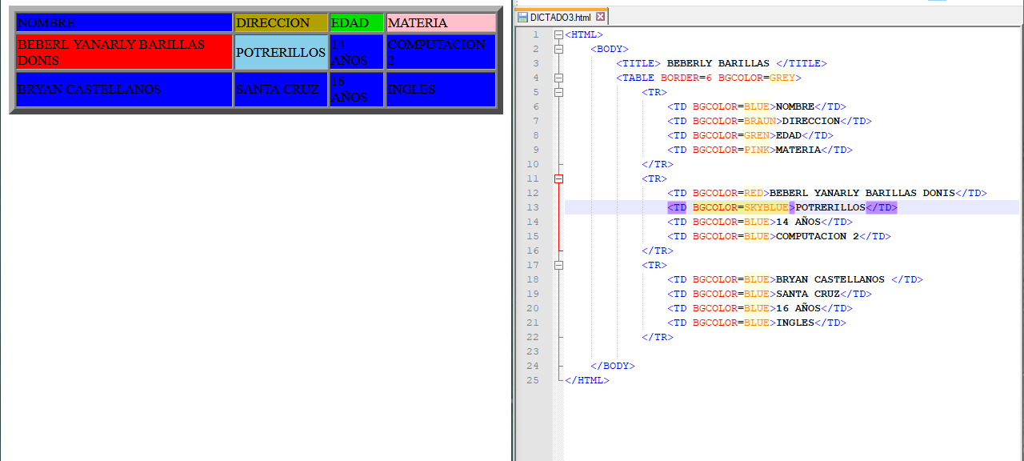
Task: Close the DICTADO3.html tab using its X icon
Action: click(x=601, y=17)
